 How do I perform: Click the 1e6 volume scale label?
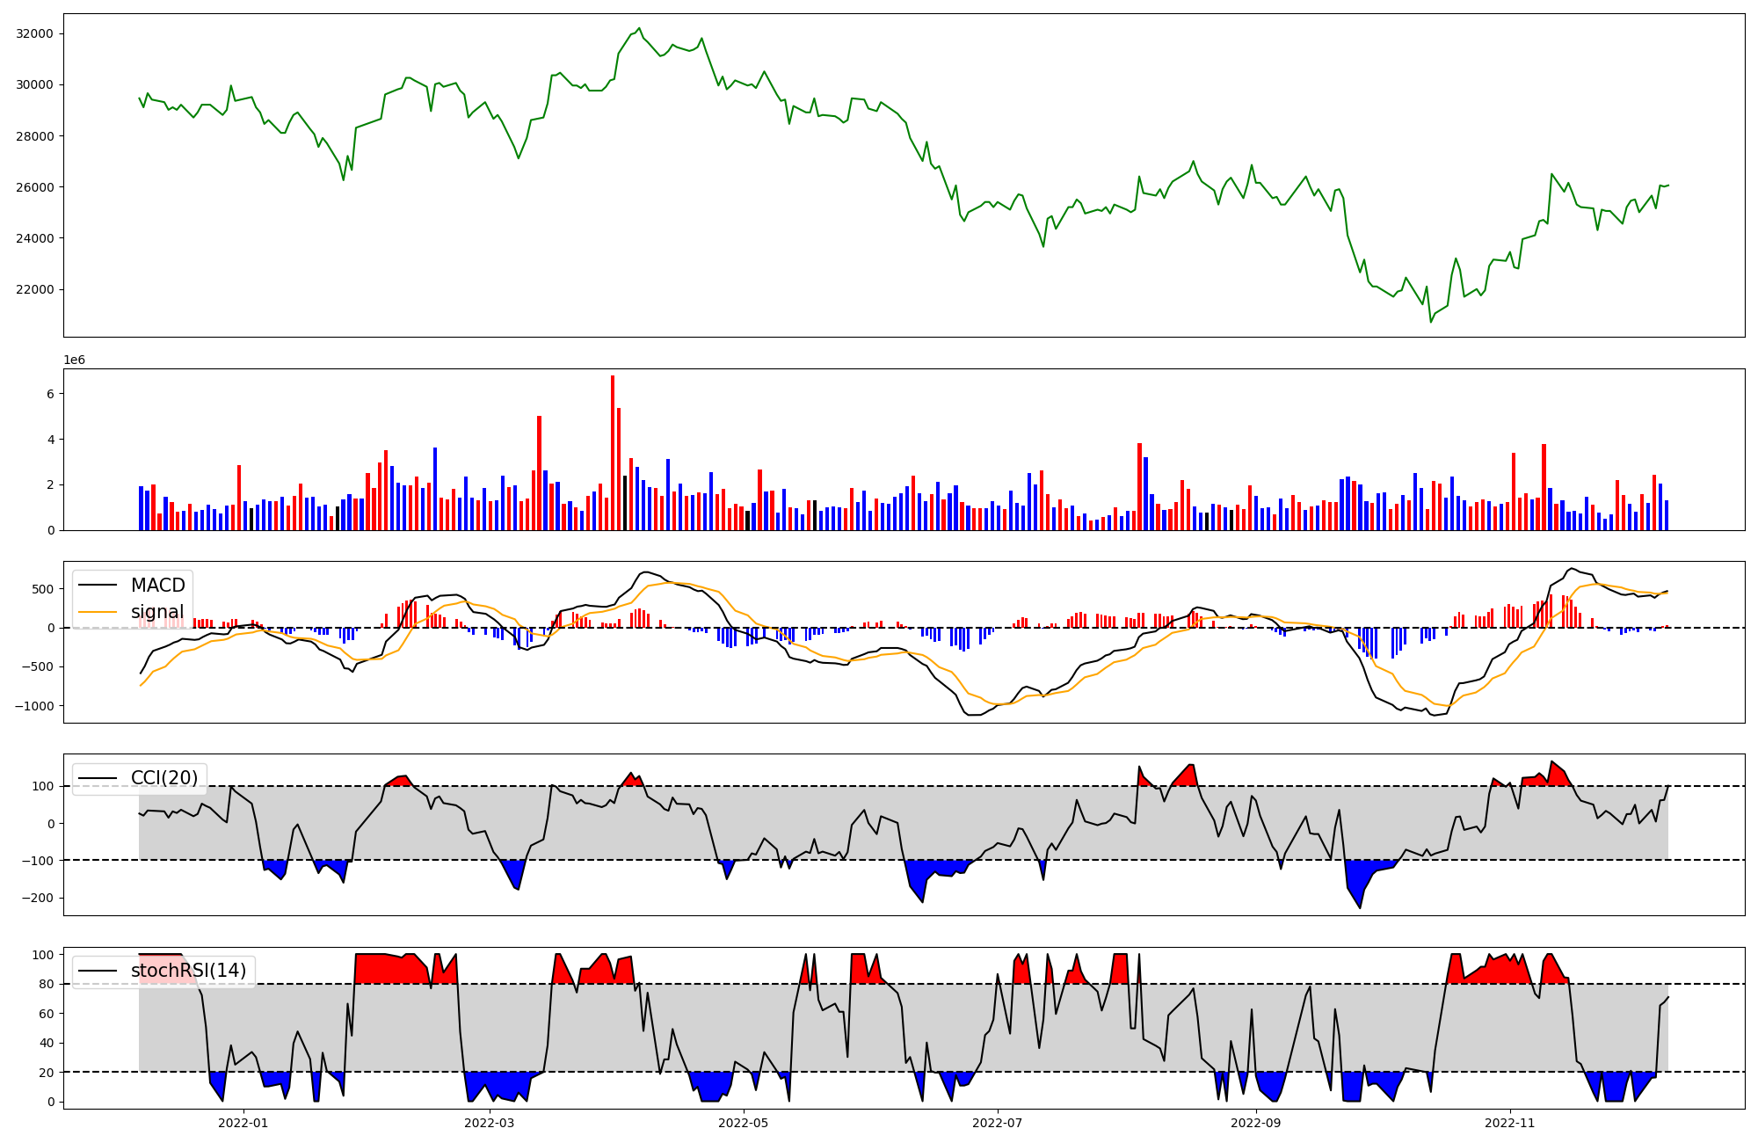point(75,360)
